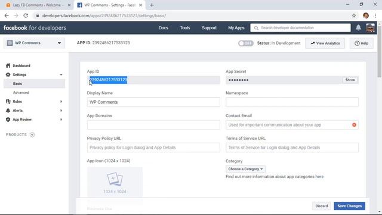Click the Privacy Policy URL field

click(x=153, y=148)
